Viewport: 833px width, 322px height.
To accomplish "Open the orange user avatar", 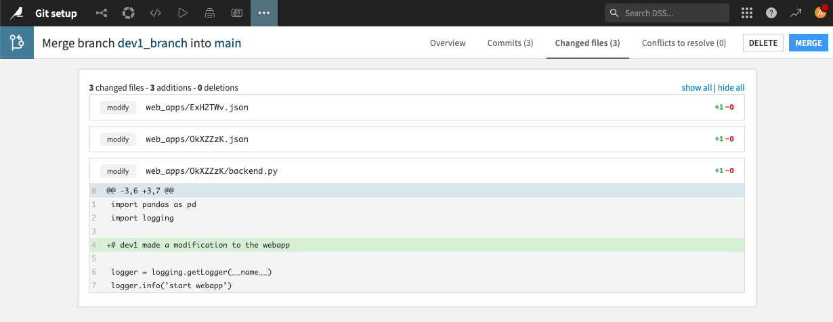I will pos(819,13).
